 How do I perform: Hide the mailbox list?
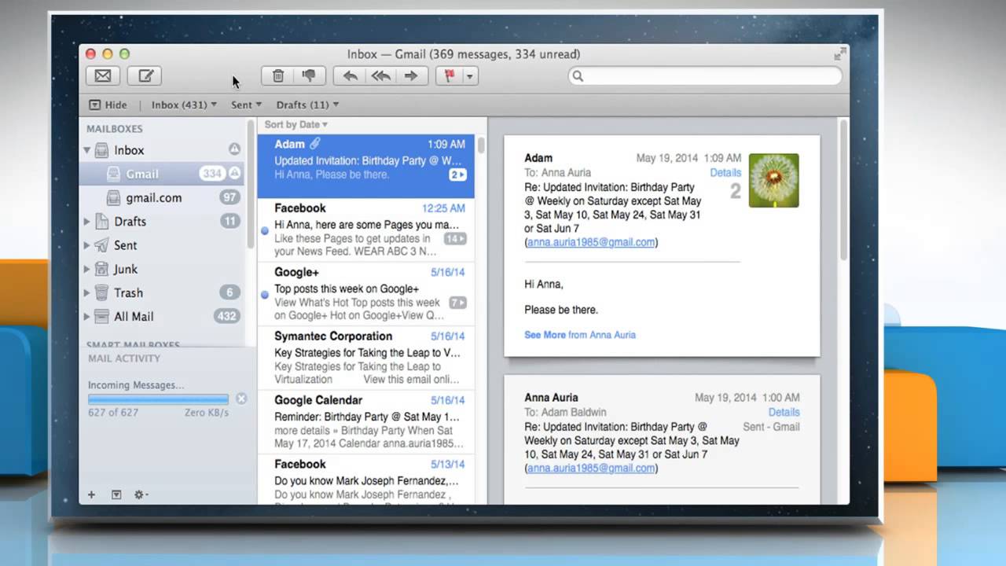(x=108, y=105)
